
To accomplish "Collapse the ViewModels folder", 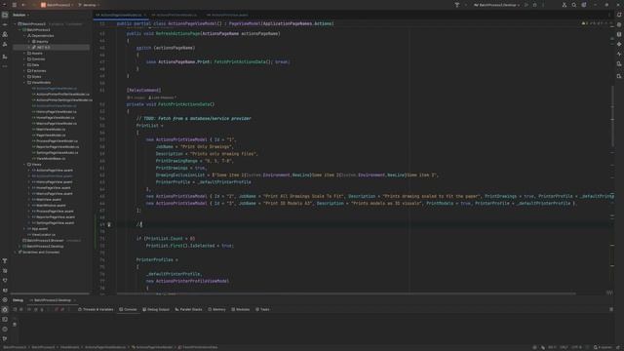I will (x=24, y=82).
